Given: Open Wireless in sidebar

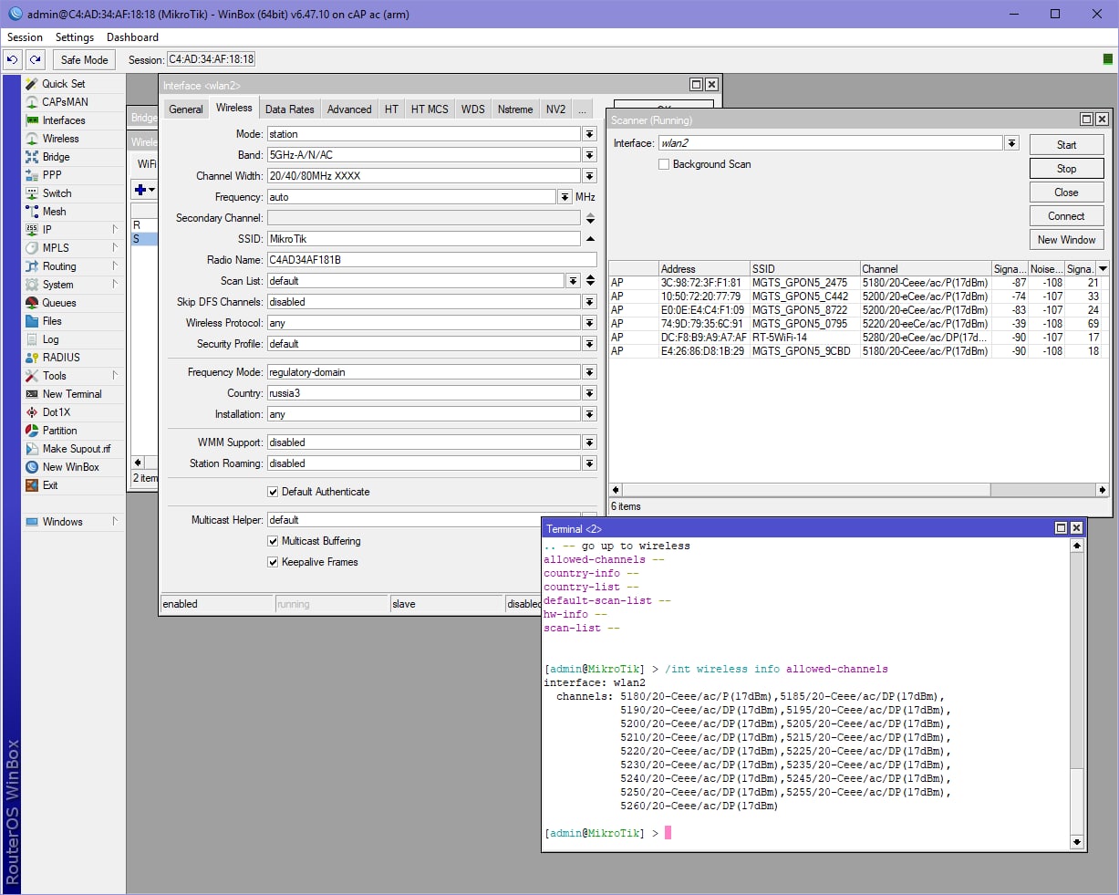Looking at the screenshot, I should pos(60,138).
